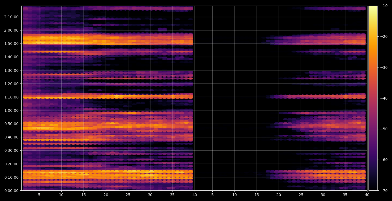Select the 2:10:00 y-axis label
Screen dimensions: 392x201
[x=11, y=17]
